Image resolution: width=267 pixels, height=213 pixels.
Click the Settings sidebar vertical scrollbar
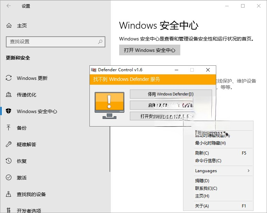110,148
